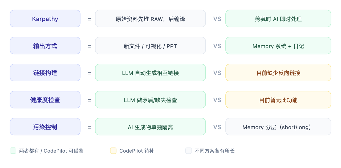The height and width of the screenshot is (168, 341).
Task: Click the CodePilot 待补 legend text
Action: (x=137, y=151)
